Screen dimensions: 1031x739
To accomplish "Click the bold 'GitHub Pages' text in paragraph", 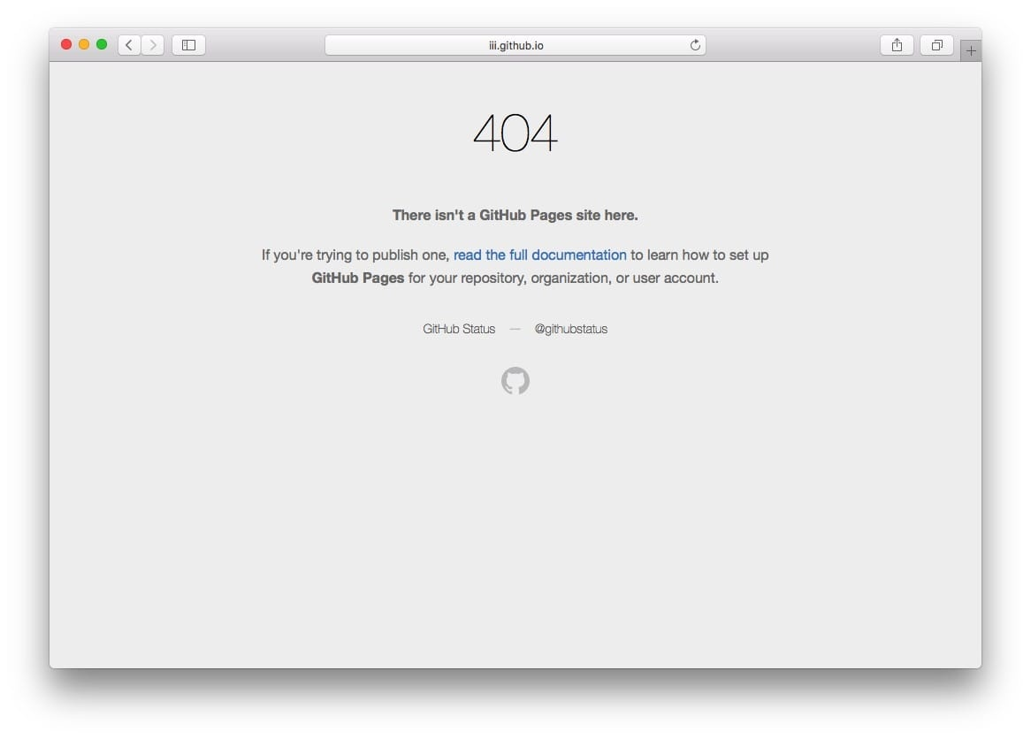I will [358, 278].
